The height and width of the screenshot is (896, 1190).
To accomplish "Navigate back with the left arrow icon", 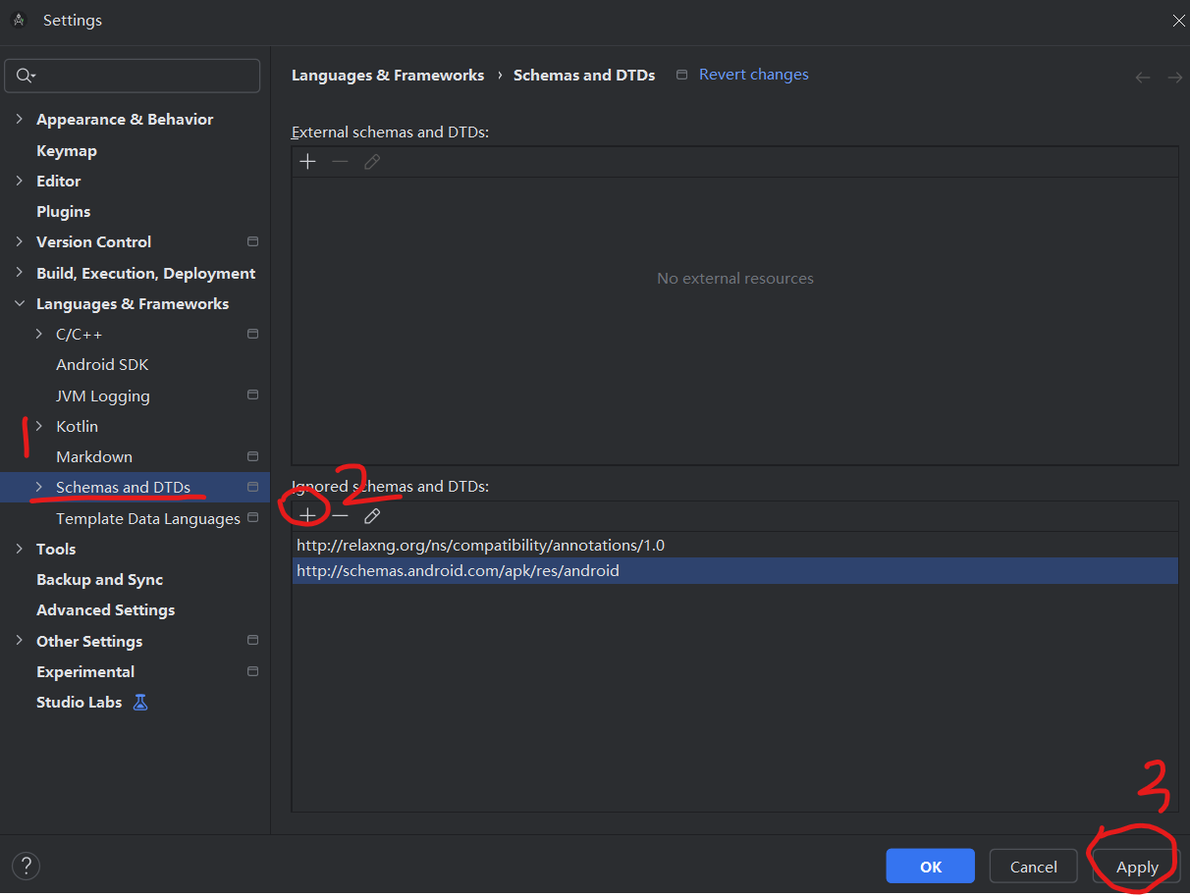I will pyautogui.click(x=1142, y=77).
